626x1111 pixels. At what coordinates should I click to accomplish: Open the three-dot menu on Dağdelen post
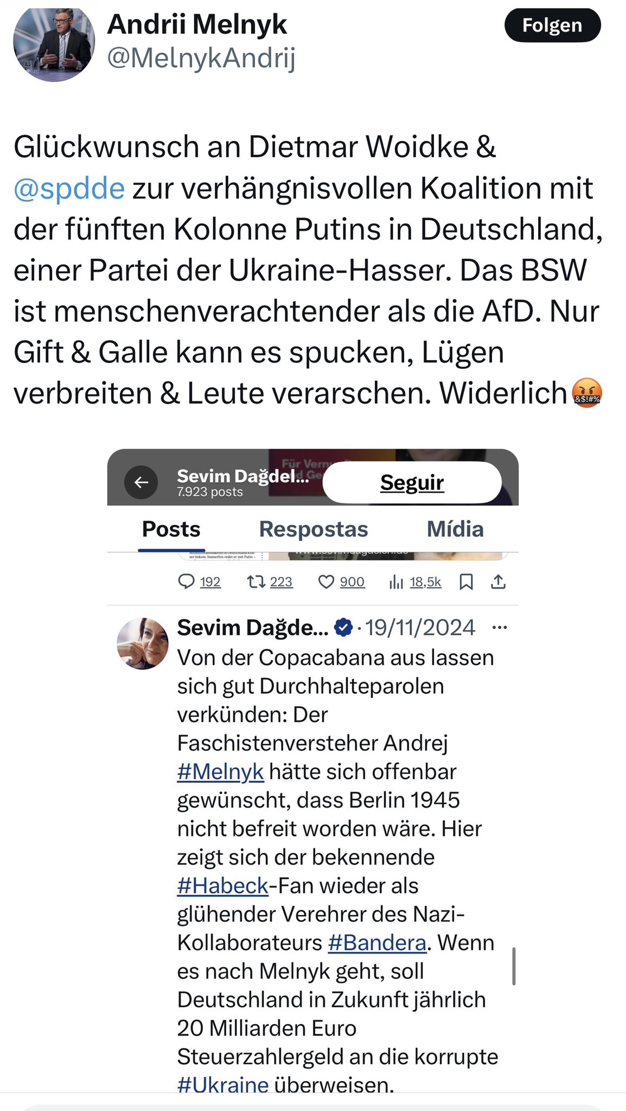coord(500,628)
